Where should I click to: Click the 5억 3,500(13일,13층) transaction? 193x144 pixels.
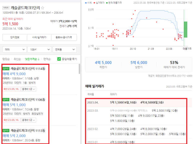[x=123, y=134]
